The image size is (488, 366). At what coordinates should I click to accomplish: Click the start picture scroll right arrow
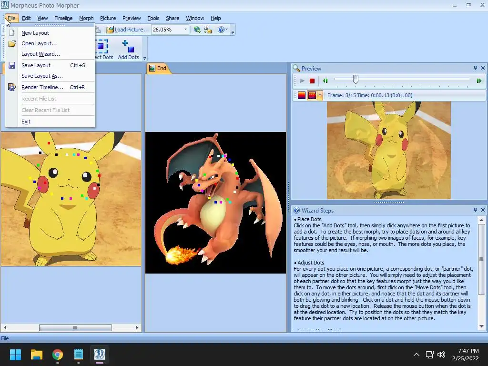pyautogui.click(x=137, y=327)
